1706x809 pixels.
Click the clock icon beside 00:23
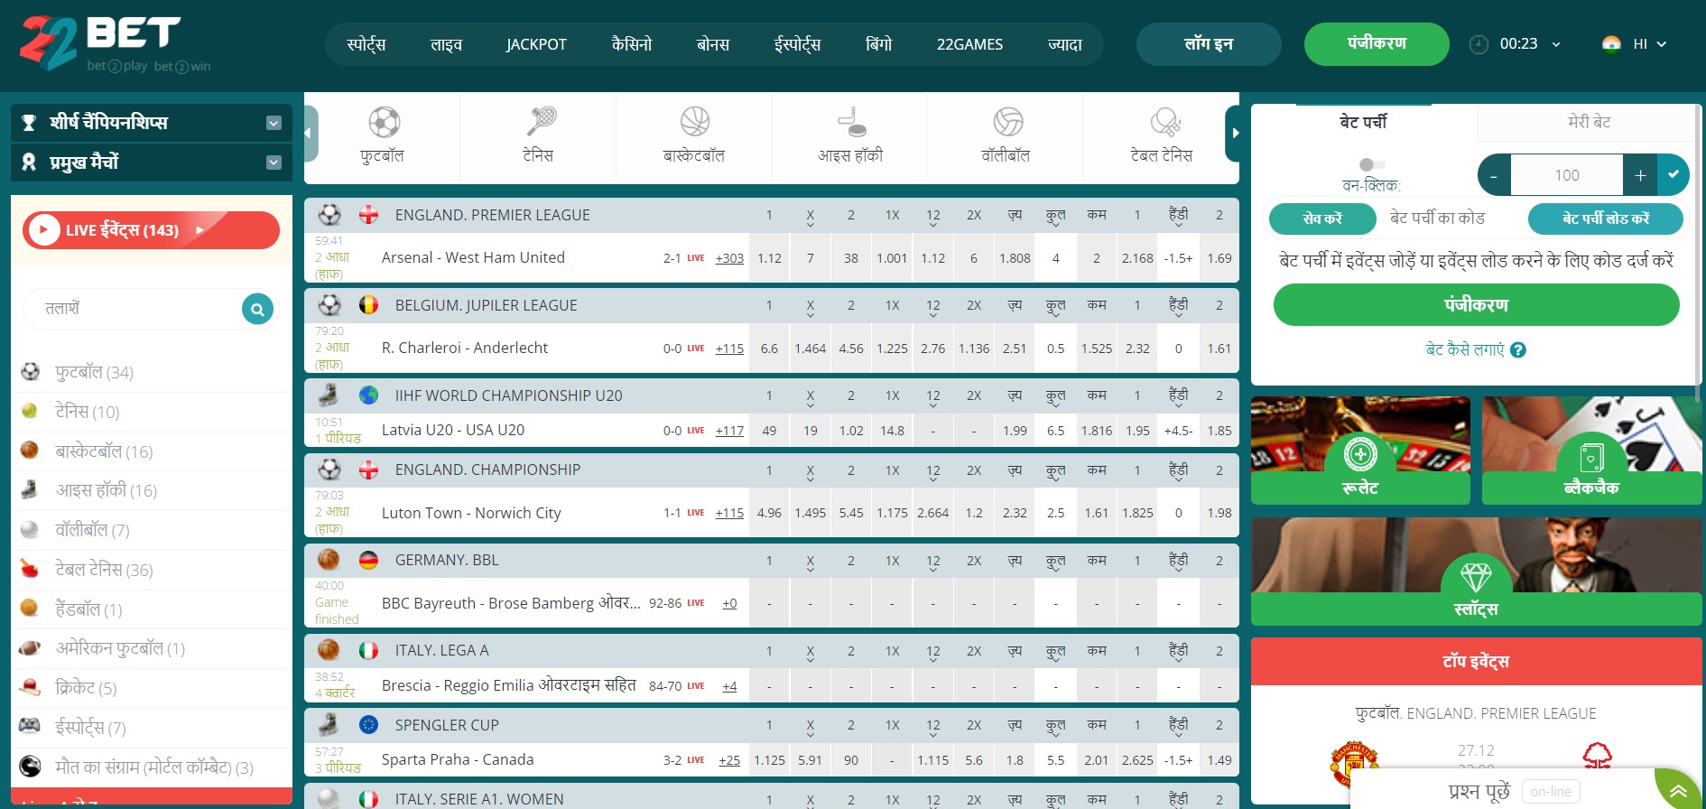pyautogui.click(x=1479, y=44)
